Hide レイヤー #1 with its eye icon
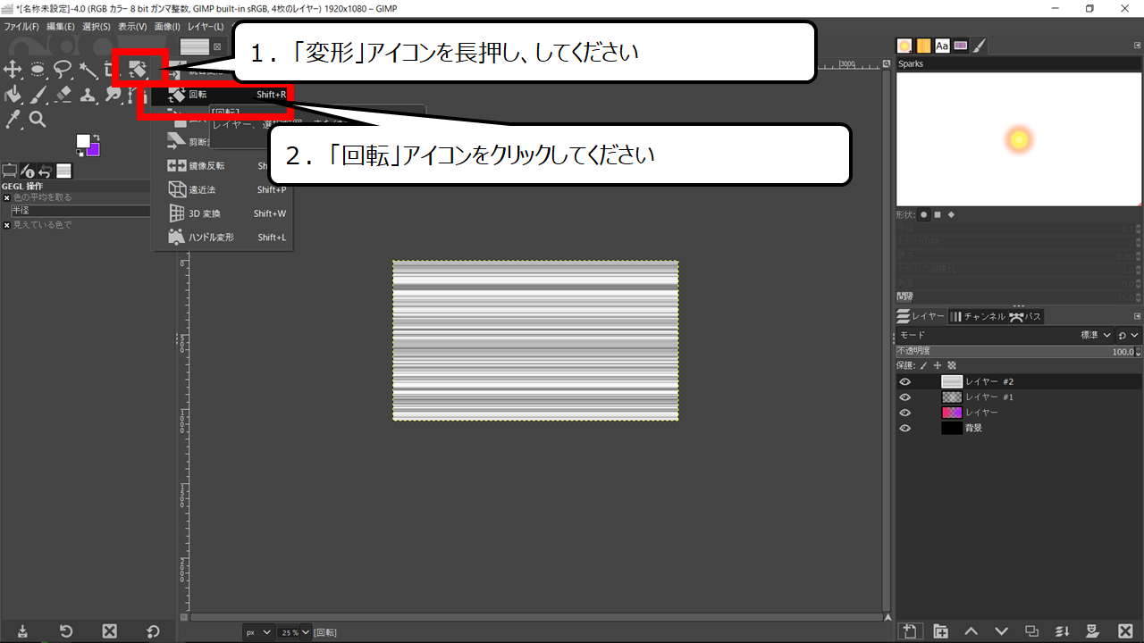 [x=905, y=397]
